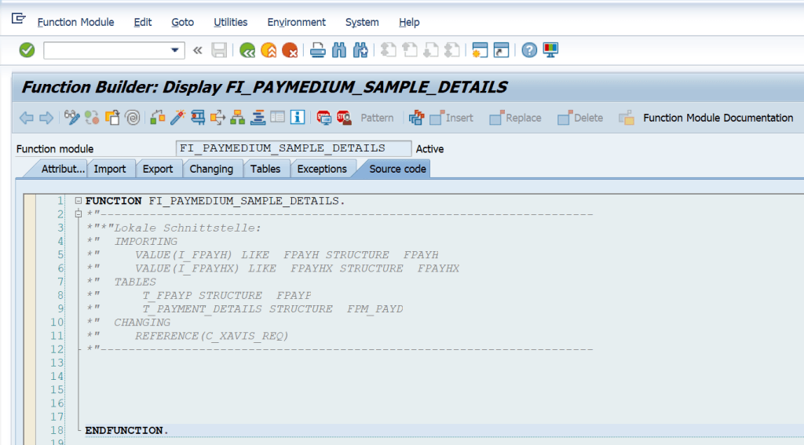Set a session breakpoint with stop-sign icon

(x=323, y=118)
